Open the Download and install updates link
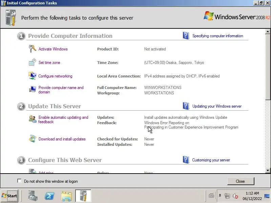 pos(62,139)
